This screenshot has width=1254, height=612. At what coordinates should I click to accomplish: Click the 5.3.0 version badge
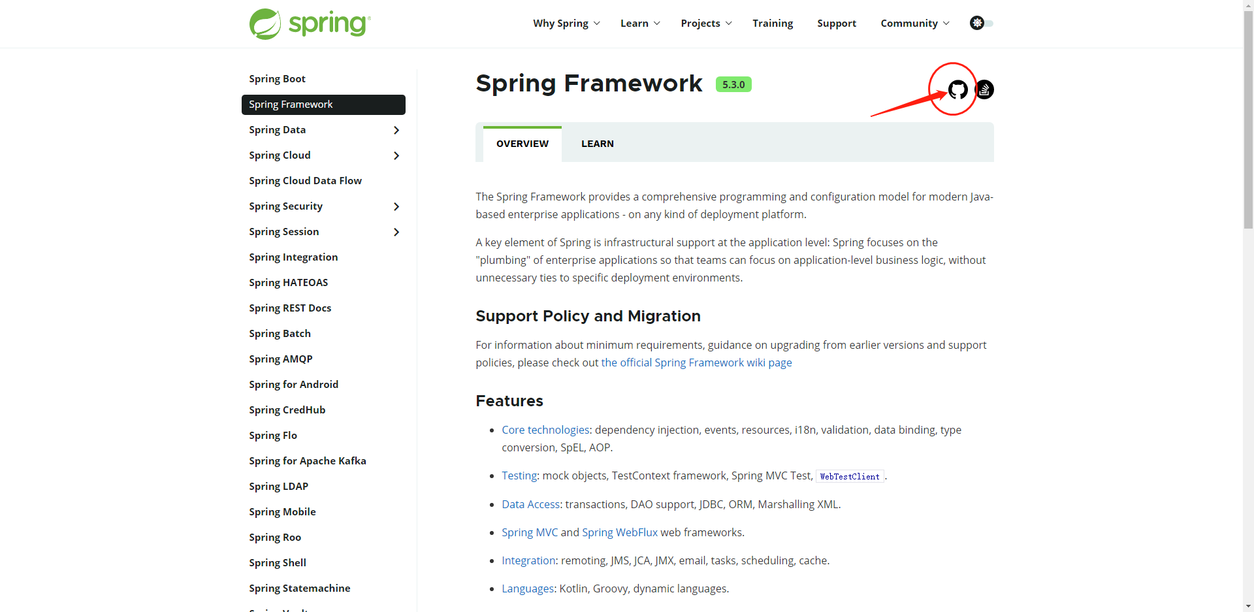tap(733, 84)
